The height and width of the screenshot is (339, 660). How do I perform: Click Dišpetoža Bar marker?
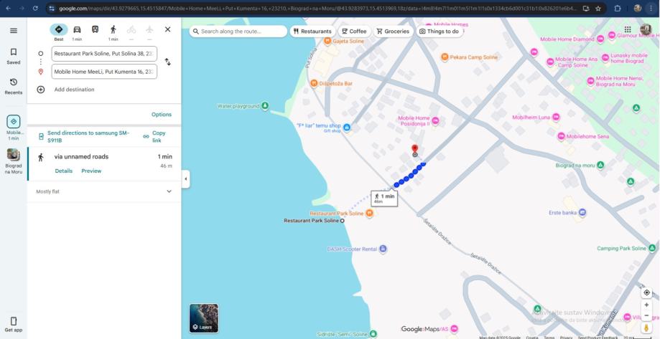pyautogui.click(x=314, y=84)
